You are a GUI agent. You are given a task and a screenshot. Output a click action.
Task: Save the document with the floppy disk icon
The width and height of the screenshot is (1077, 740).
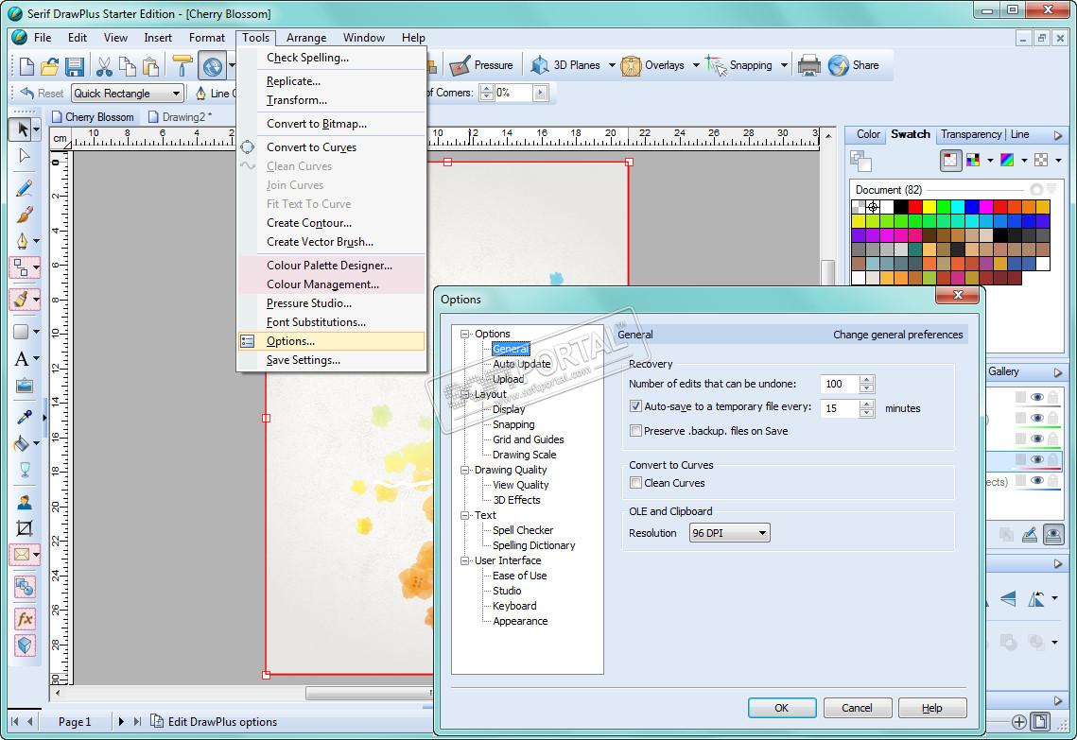pos(74,66)
